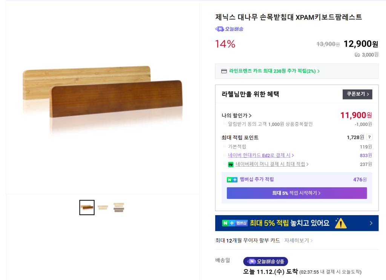
Task: Click the green 네이버페이 N icon
Action: (231, 164)
